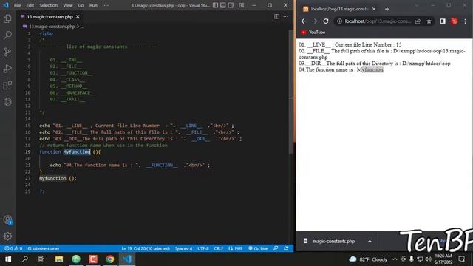Click line 23 Myfunction (); call
The width and height of the screenshot is (473, 266).
(58, 178)
